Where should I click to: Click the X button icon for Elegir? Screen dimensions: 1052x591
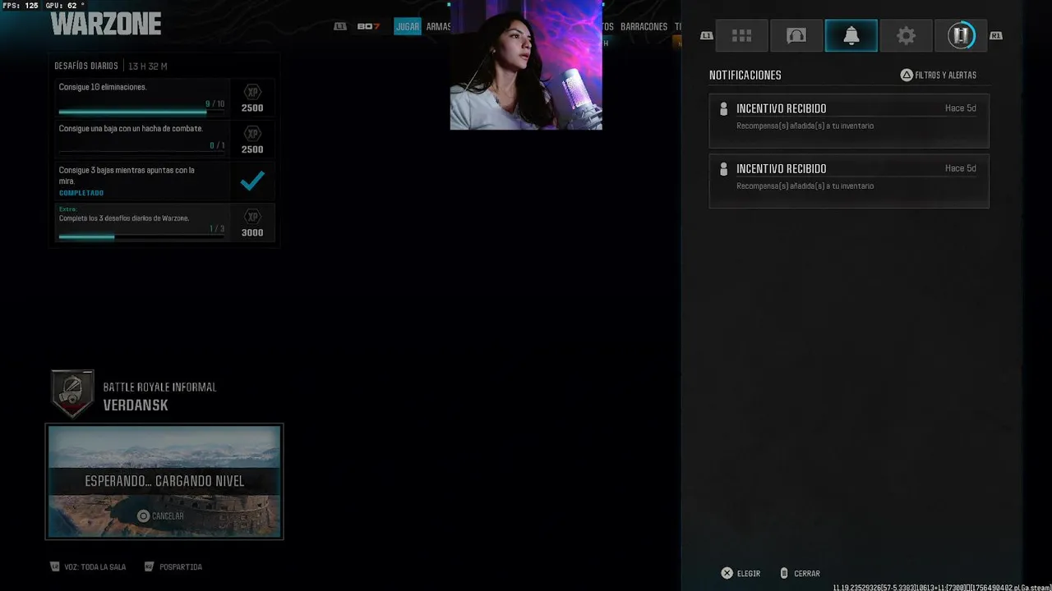(x=727, y=573)
